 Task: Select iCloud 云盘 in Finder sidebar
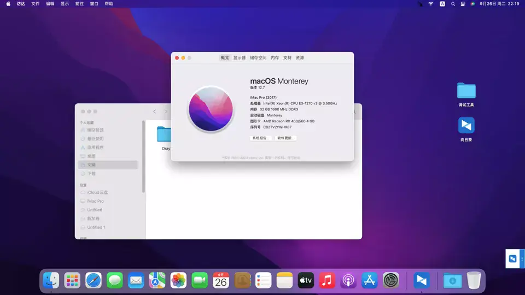point(108,192)
